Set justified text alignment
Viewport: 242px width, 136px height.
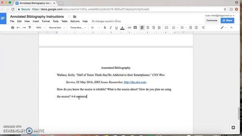coord(159,28)
